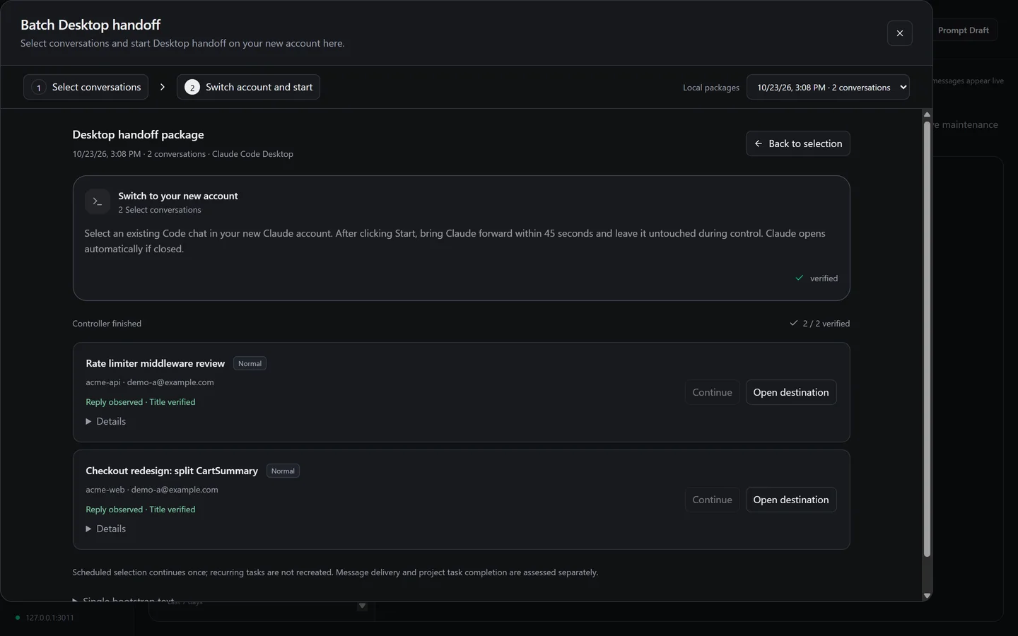Click the dropdown arrow in background window bottom

pos(362,606)
